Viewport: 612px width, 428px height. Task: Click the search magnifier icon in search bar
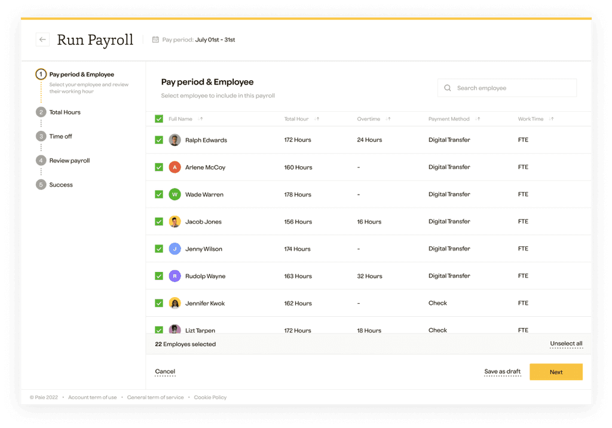coord(447,87)
